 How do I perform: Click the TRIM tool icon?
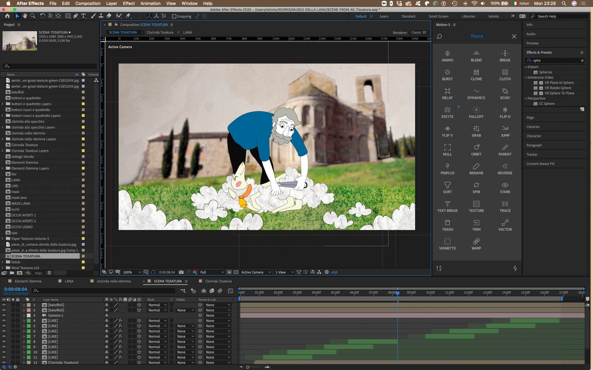coord(476,225)
